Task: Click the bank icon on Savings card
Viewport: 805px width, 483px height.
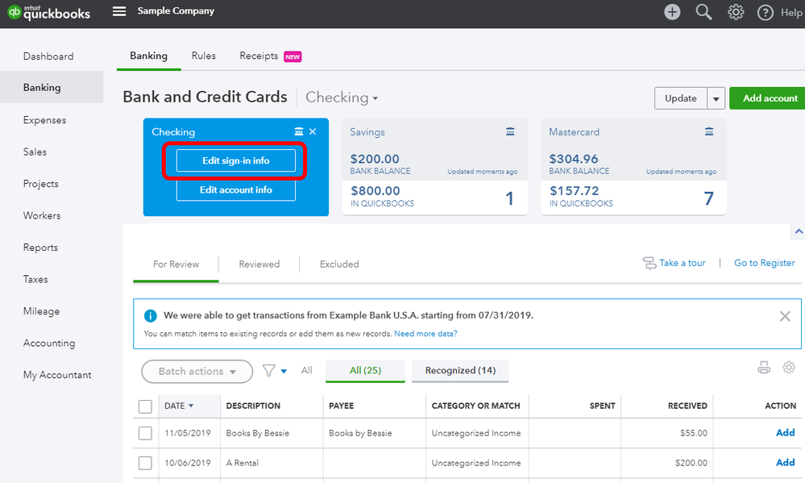Action: tap(510, 131)
